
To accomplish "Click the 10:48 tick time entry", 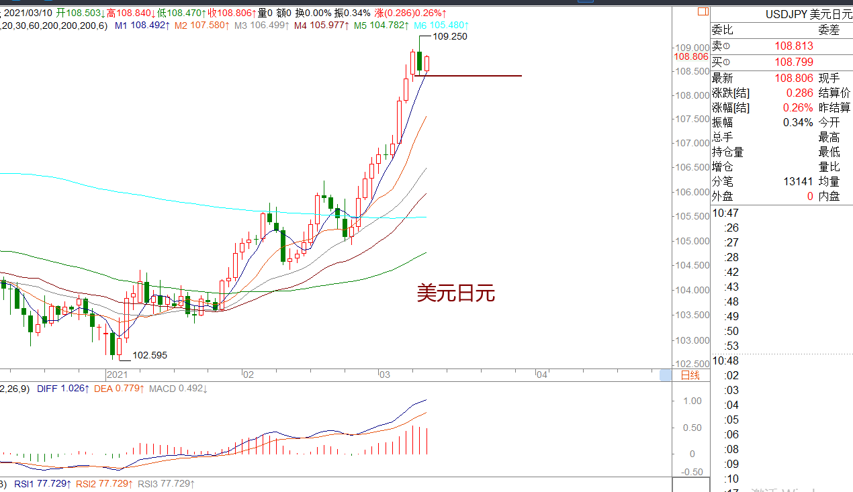I will coord(726,360).
